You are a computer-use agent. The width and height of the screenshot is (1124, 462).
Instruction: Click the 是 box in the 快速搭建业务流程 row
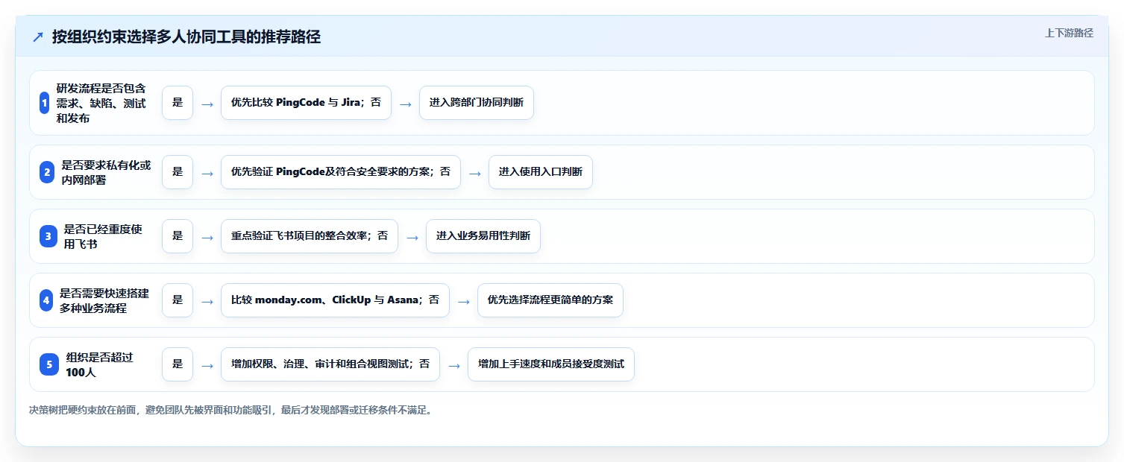coord(178,300)
